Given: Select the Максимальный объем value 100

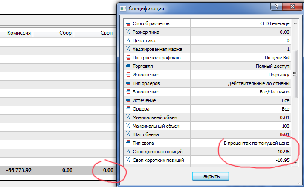Looking at the screenshot, I should (286, 126).
